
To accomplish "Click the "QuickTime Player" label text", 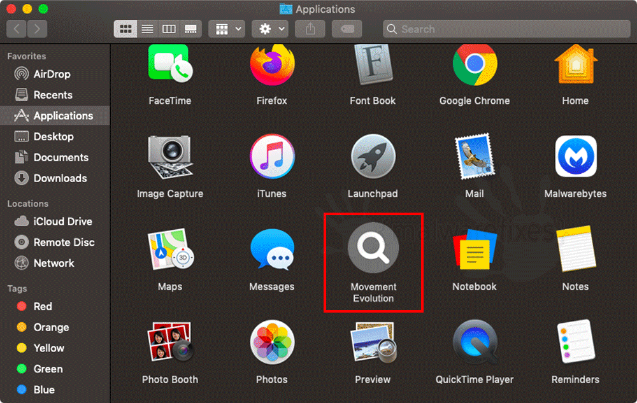I will coord(475,379).
